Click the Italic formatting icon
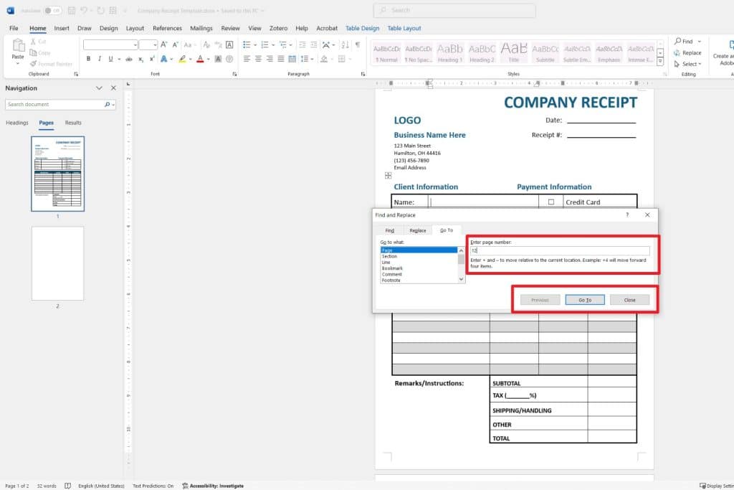The height and width of the screenshot is (490, 734). coord(98,59)
